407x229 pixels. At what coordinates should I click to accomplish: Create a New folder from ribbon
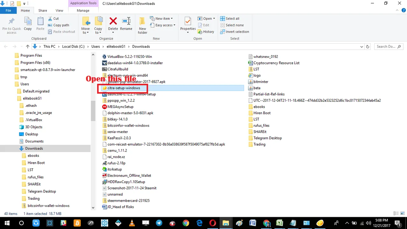(x=142, y=26)
